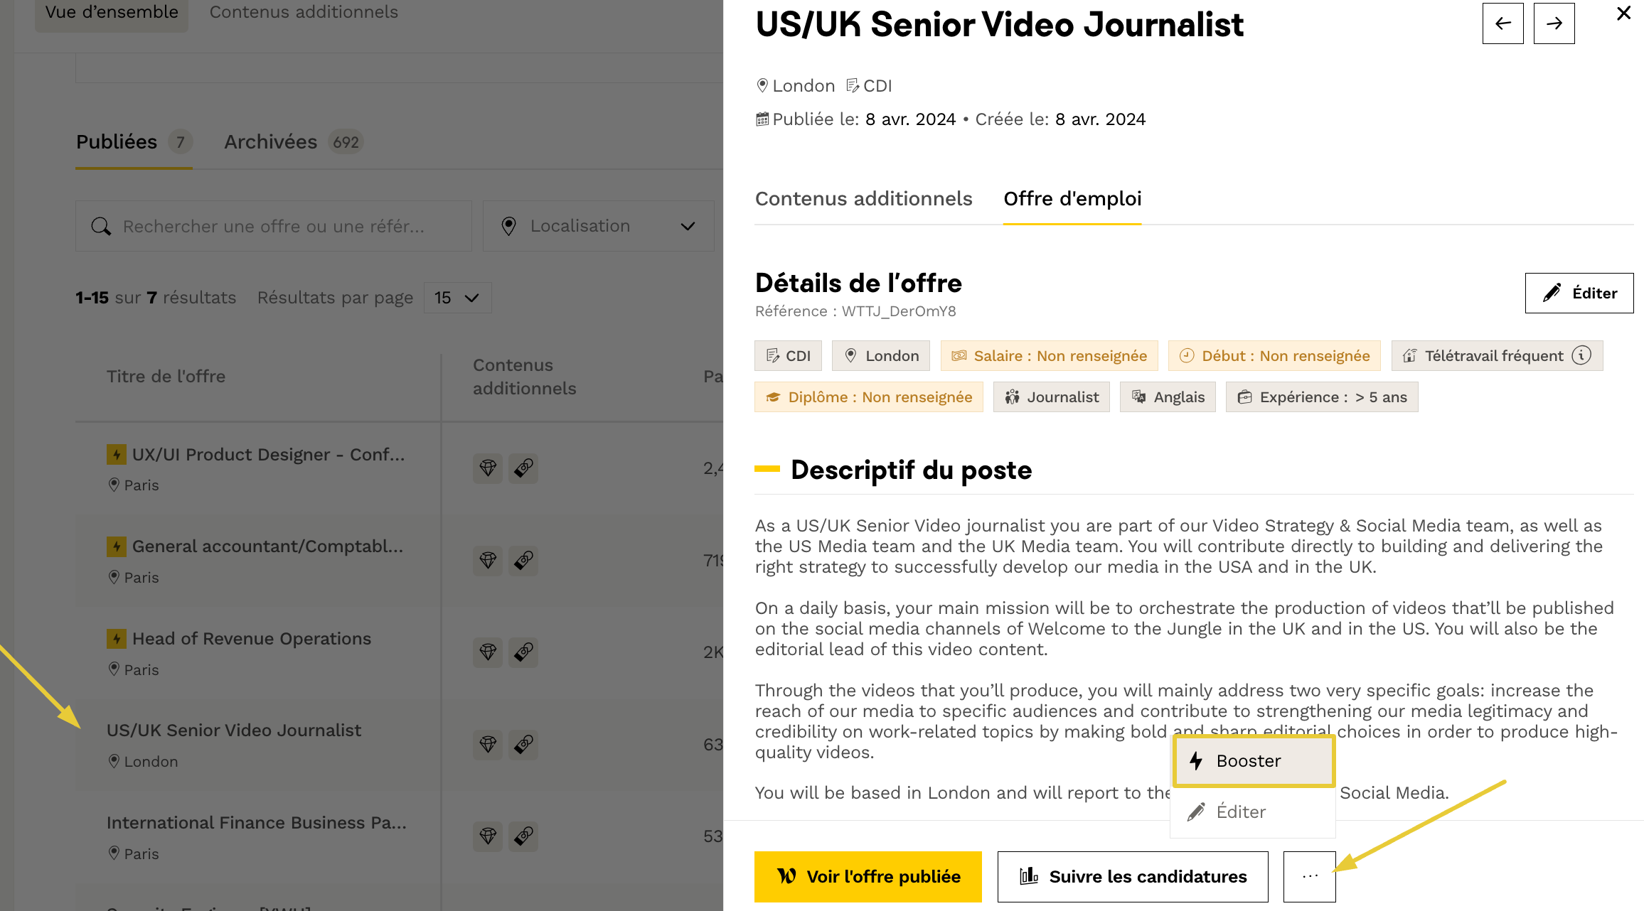Click link icon for Head of Revenue Operations row
The image size is (1644, 911).
[523, 652]
